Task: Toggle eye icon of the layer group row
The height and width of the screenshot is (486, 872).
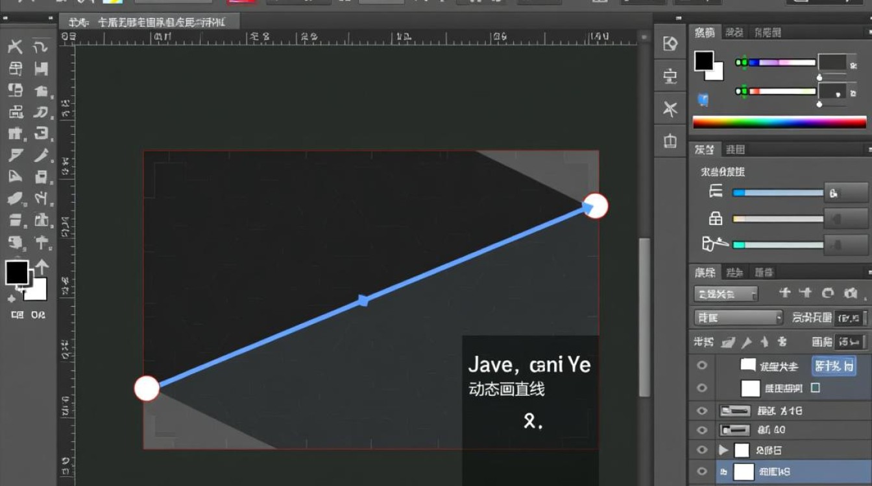Action: coord(701,450)
